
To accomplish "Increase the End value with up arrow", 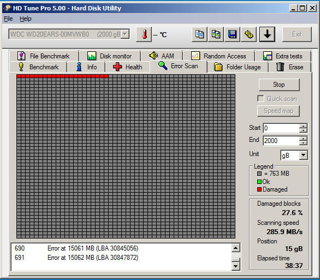I will point(303,139).
